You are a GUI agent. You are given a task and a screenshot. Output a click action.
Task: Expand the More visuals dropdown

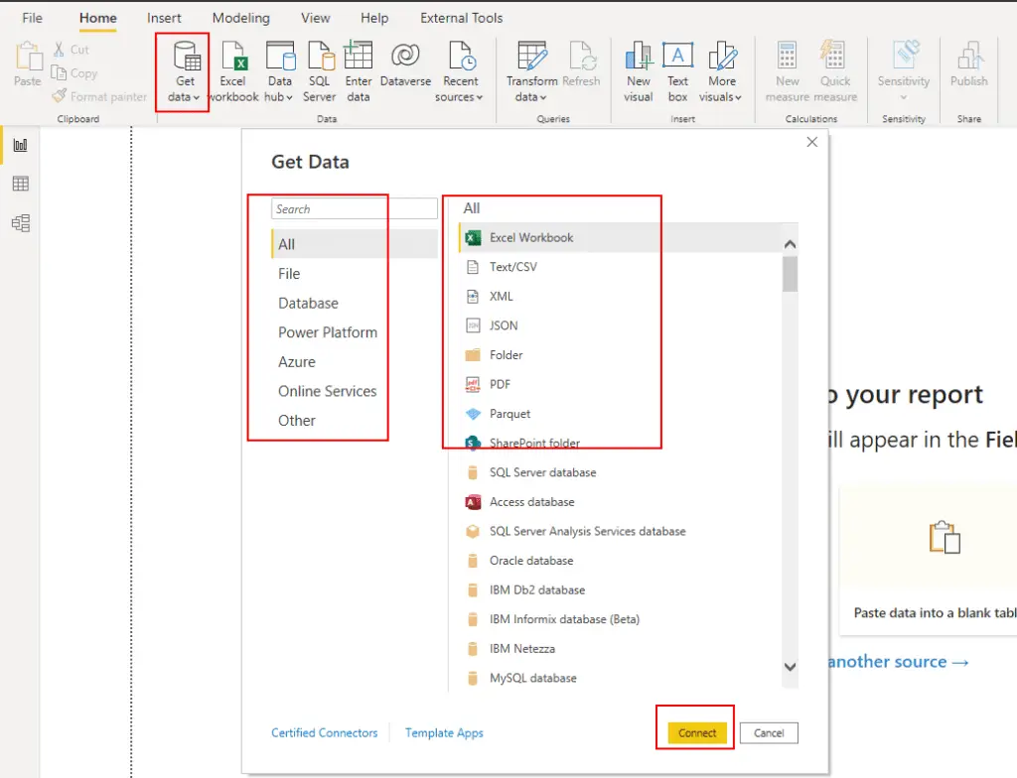[722, 96]
